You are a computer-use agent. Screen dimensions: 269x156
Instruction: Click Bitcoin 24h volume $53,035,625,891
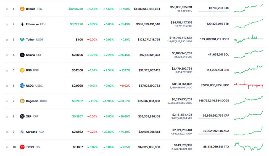[181, 7]
